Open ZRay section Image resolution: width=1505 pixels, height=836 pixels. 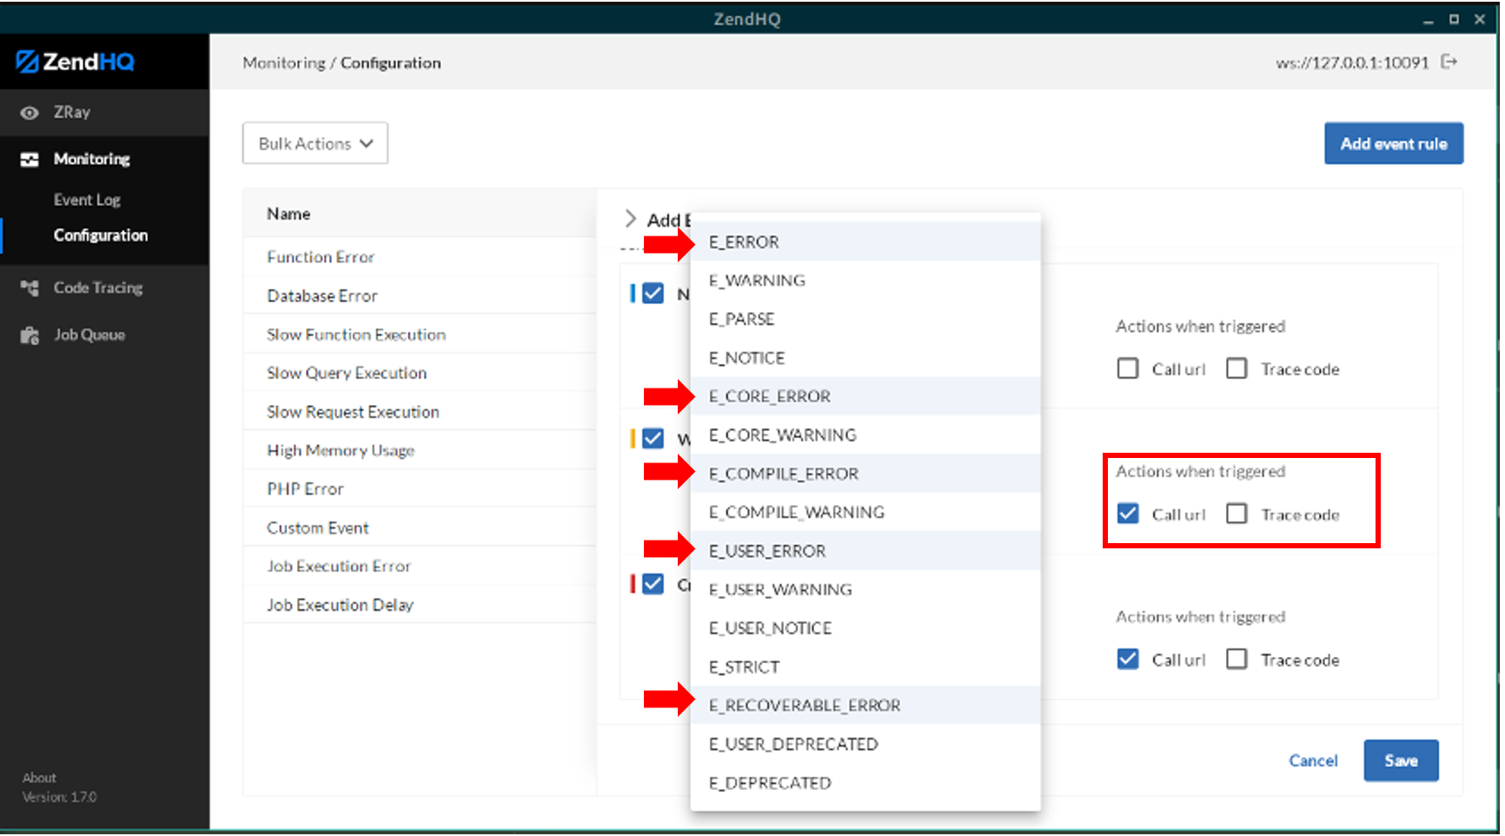[104, 113]
